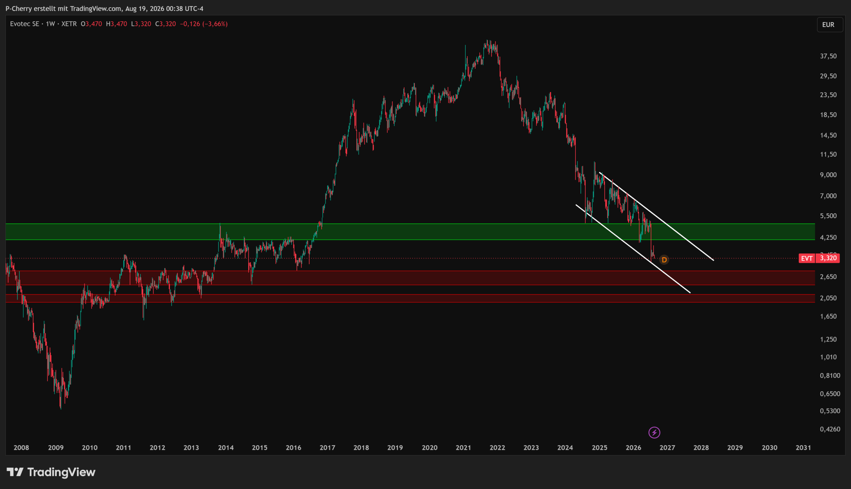
Task: Click the 2021 label on time axis
Action: point(464,447)
